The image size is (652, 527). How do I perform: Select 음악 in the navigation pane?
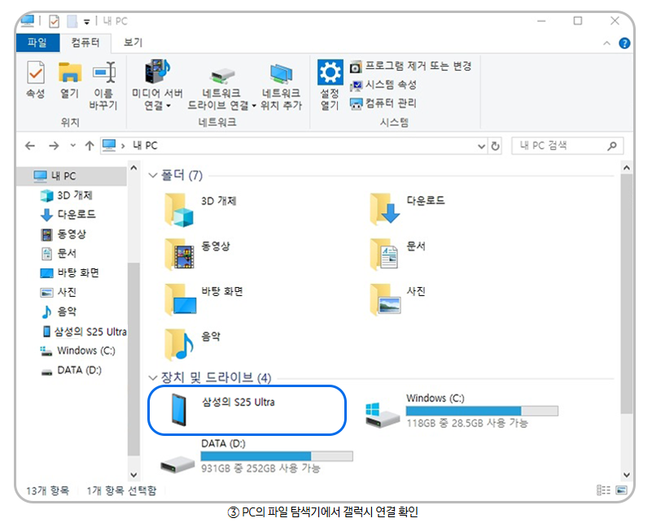tap(59, 311)
